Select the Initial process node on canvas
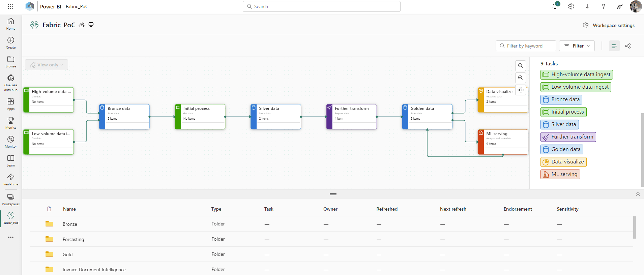This screenshot has height=275, width=644. pos(200,117)
